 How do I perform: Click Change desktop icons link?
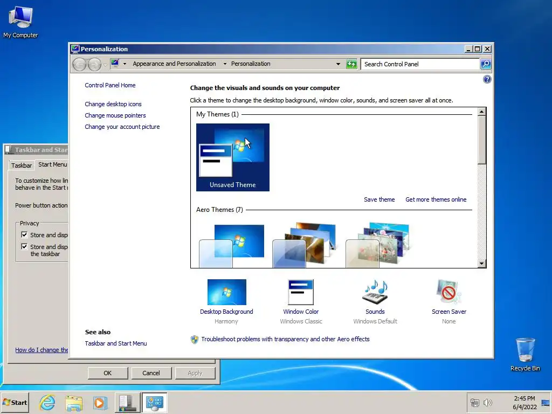tap(113, 104)
